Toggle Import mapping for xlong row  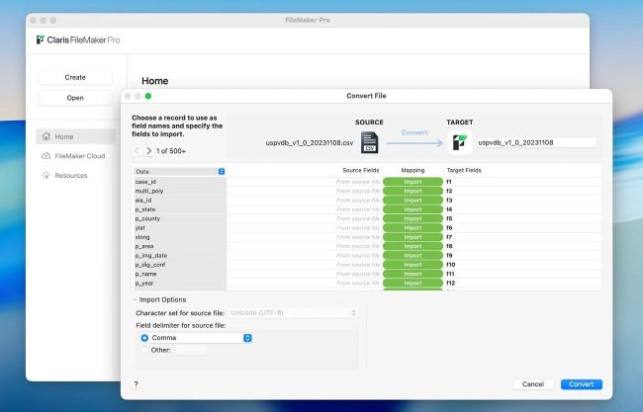click(x=413, y=237)
